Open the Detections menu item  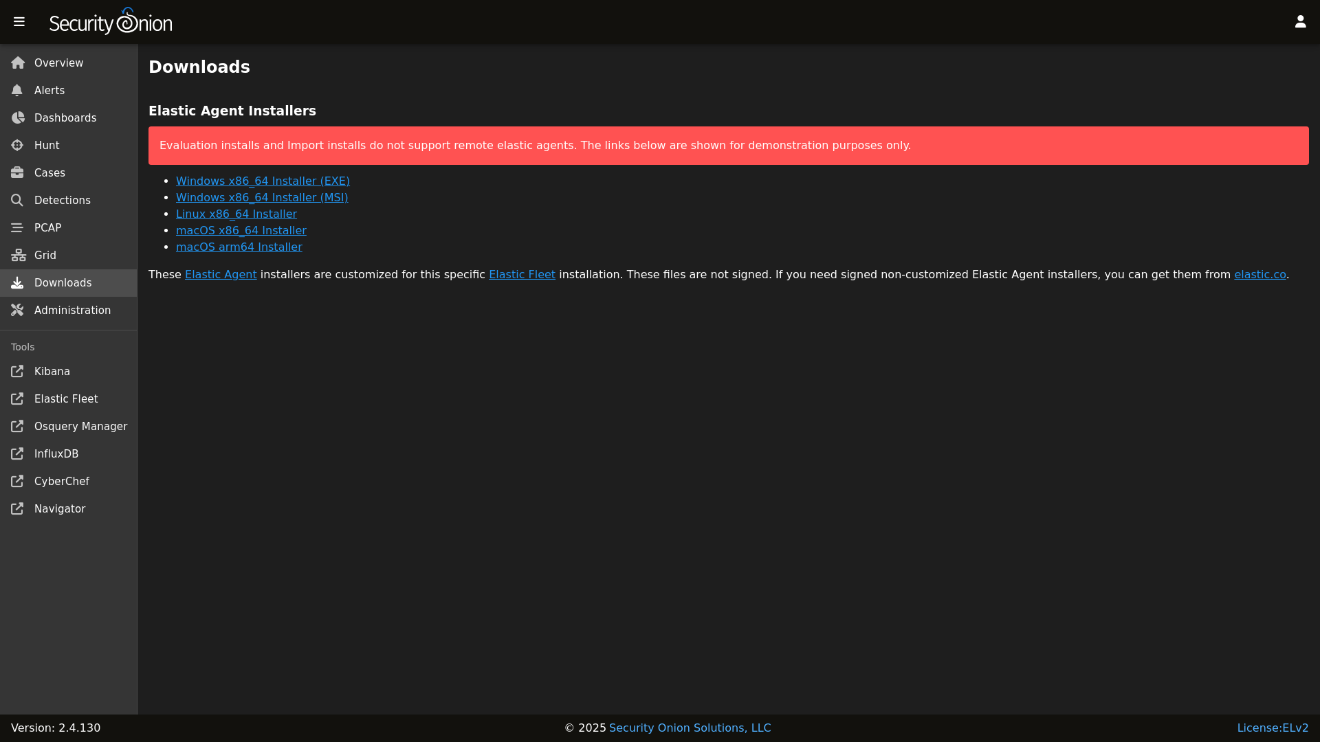pos(62,201)
